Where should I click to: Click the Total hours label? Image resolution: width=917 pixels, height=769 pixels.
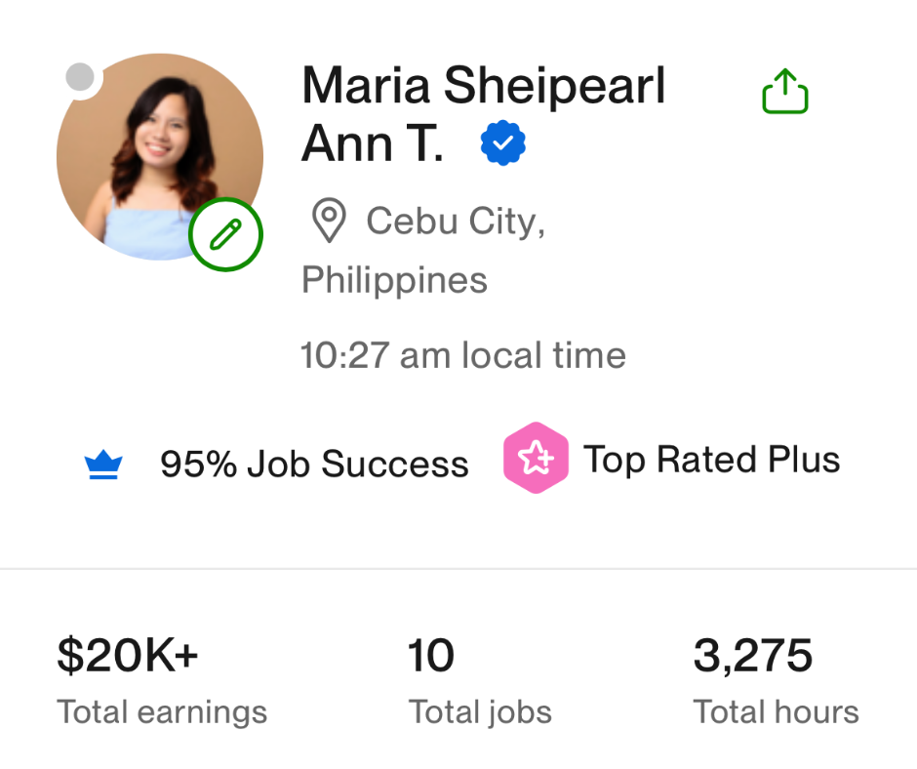[776, 712]
